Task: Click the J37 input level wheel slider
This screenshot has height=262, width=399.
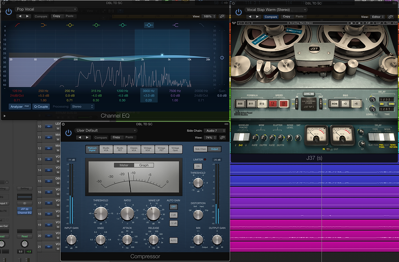Action: pyautogui.click(x=296, y=104)
